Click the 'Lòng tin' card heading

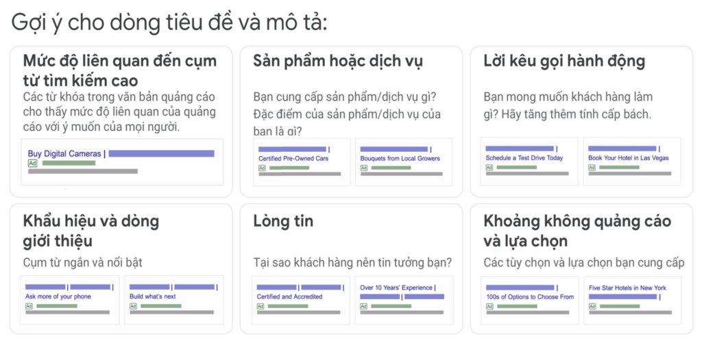click(x=283, y=221)
